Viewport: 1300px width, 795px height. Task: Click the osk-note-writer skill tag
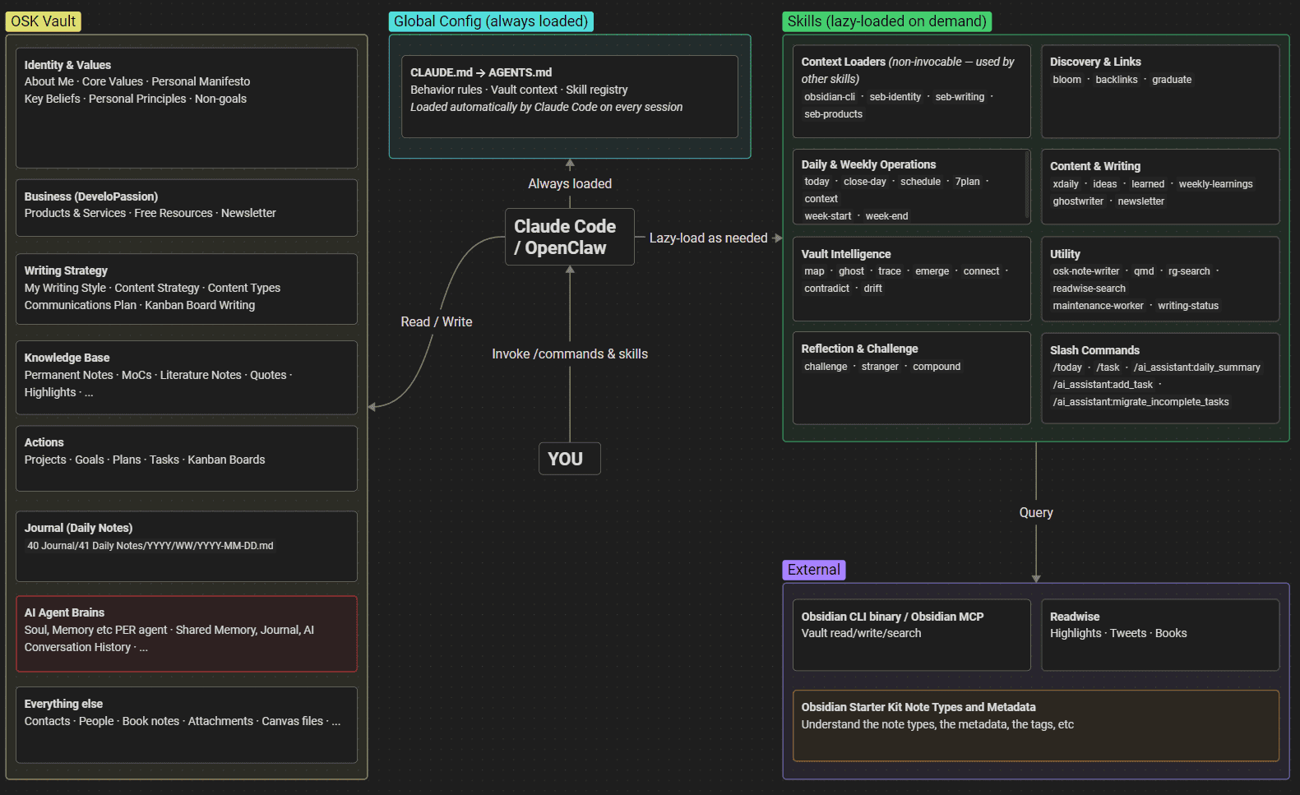click(1085, 271)
